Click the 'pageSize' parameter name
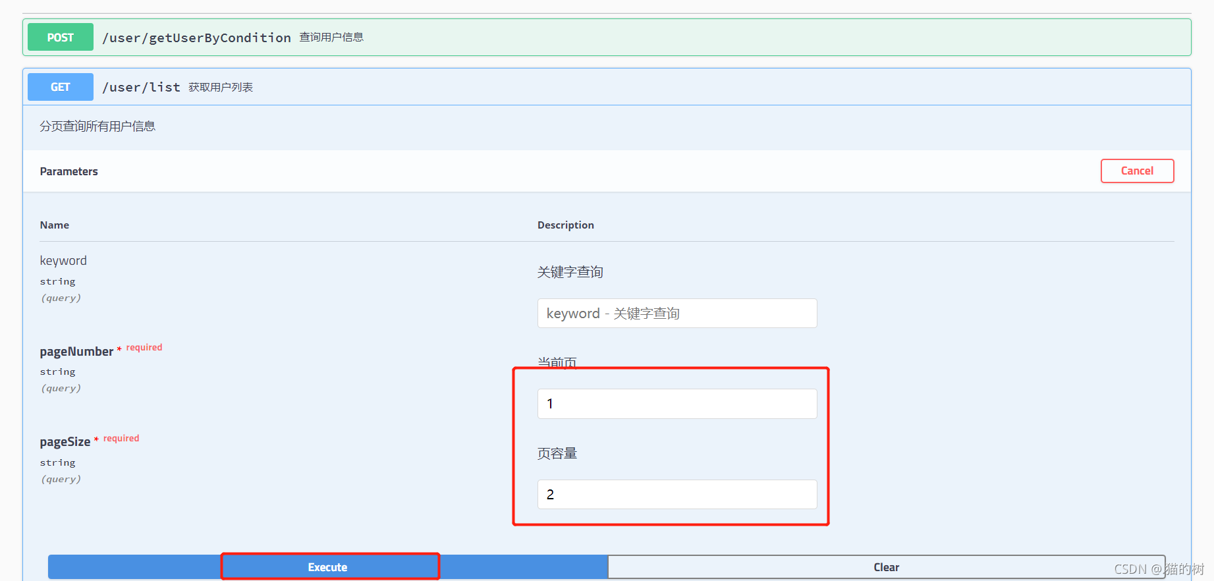The image size is (1214, 581). [x=65, y=441]
